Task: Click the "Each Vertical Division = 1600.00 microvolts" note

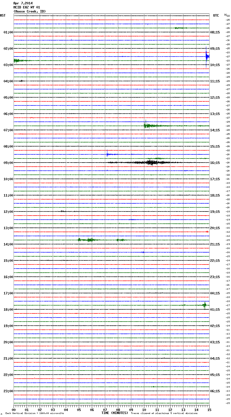Action: point(35,413)
